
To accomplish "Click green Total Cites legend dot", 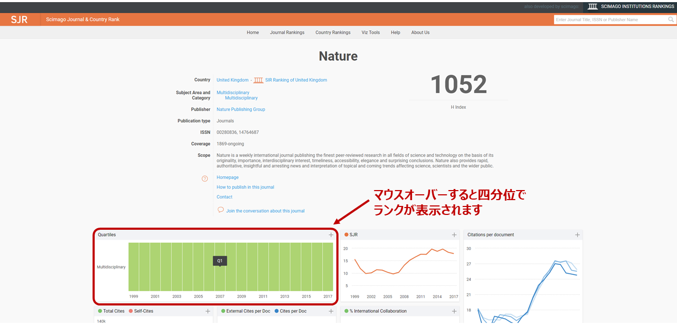I will click(x=100, y=311).
